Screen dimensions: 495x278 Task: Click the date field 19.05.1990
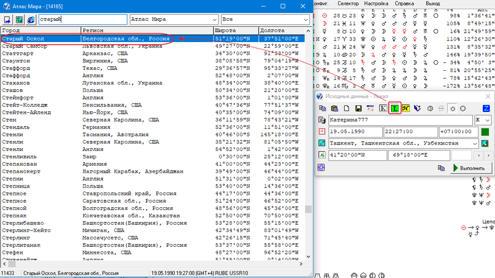pos(355,132)
